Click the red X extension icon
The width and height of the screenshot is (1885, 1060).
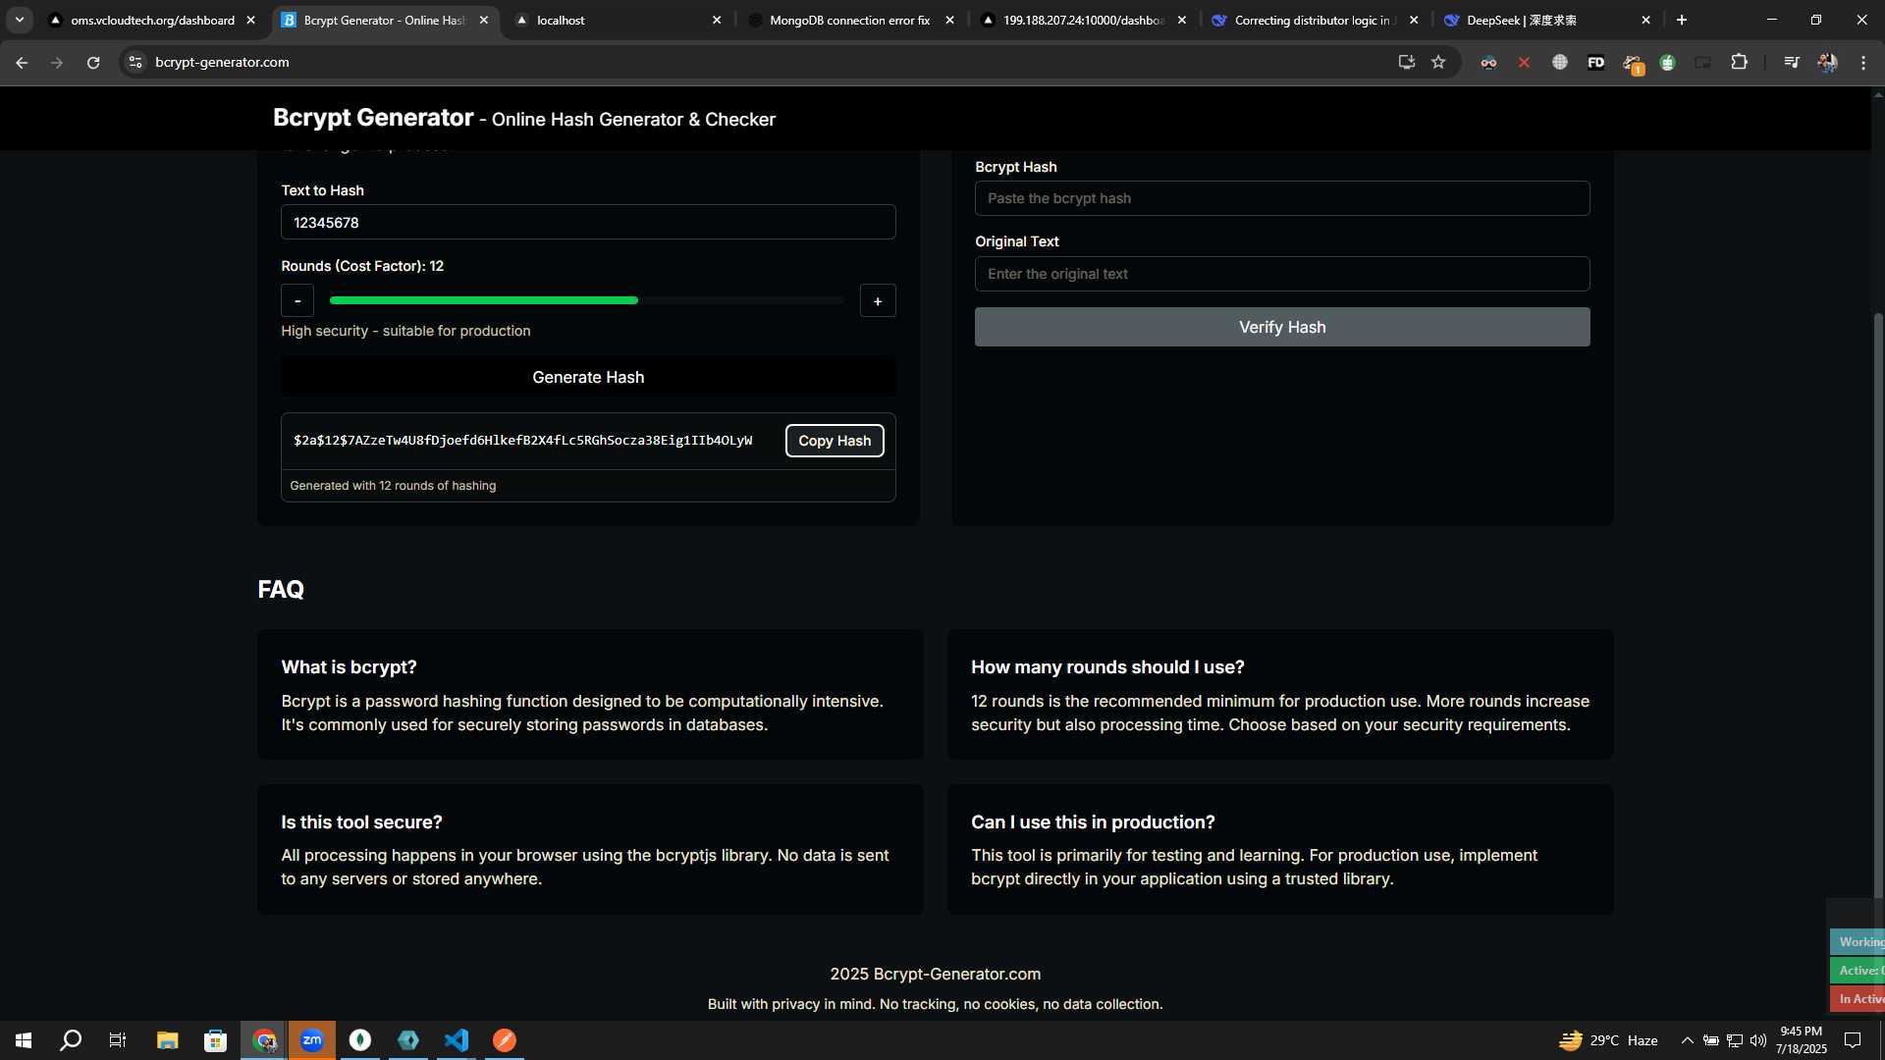coord(1524,62)
